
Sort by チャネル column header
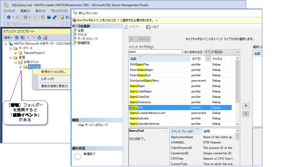222,59
